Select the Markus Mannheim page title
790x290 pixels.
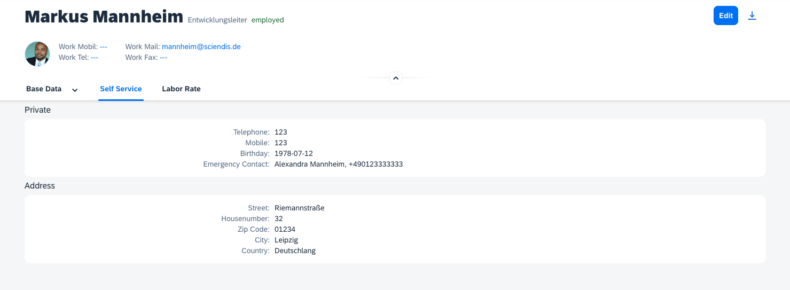(104, 17)
